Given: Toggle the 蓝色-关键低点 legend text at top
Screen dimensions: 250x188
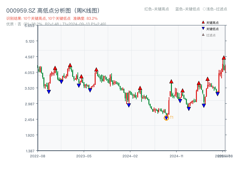Looking at the screenshot, I should pyautogui.click(x=187, y=9).
